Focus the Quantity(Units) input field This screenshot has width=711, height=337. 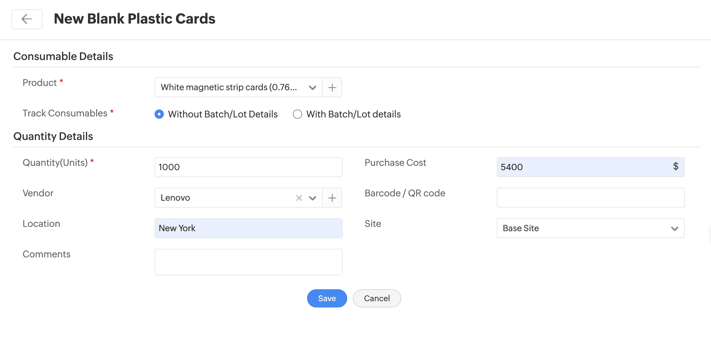[248, 167]
